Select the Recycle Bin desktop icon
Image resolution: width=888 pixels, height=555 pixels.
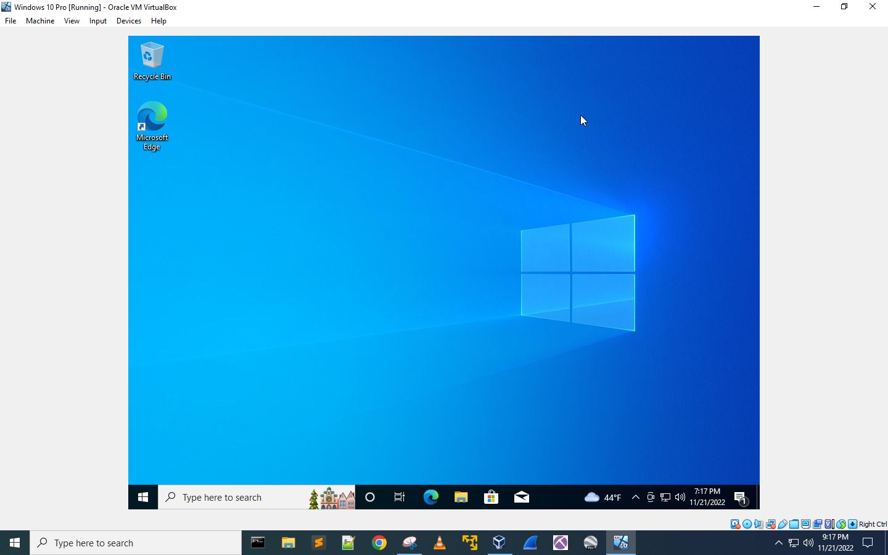click(x=152, y=61)
